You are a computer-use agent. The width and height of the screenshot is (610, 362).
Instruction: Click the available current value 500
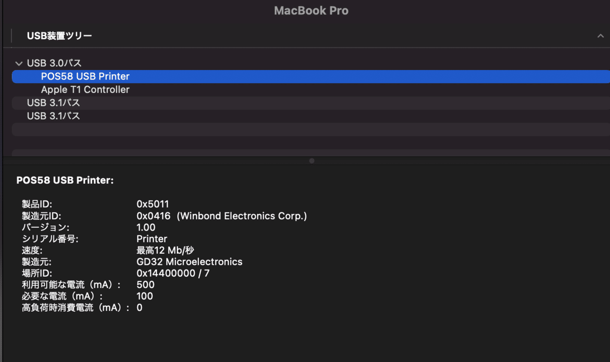(x=145, y=285)
